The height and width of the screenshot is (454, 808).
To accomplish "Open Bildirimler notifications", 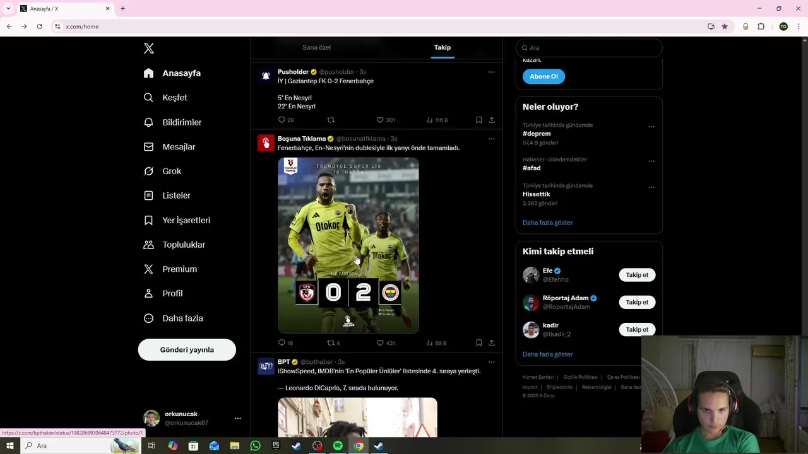I will click(x=172, y=122).
